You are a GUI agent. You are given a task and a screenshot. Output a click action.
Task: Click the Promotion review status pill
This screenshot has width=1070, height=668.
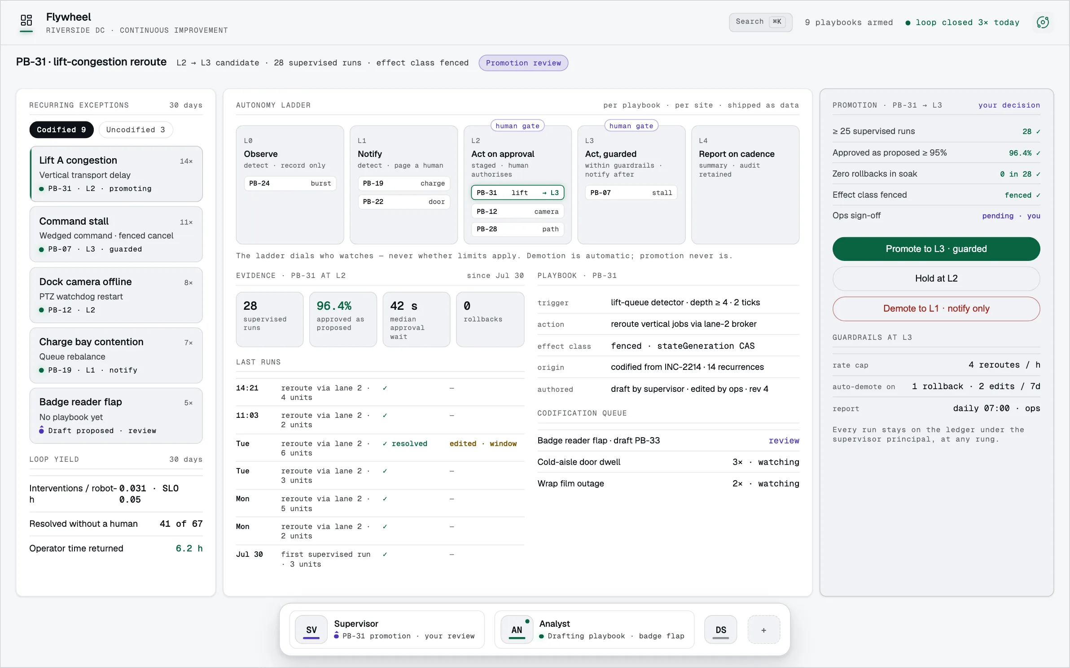coord(523,63)
